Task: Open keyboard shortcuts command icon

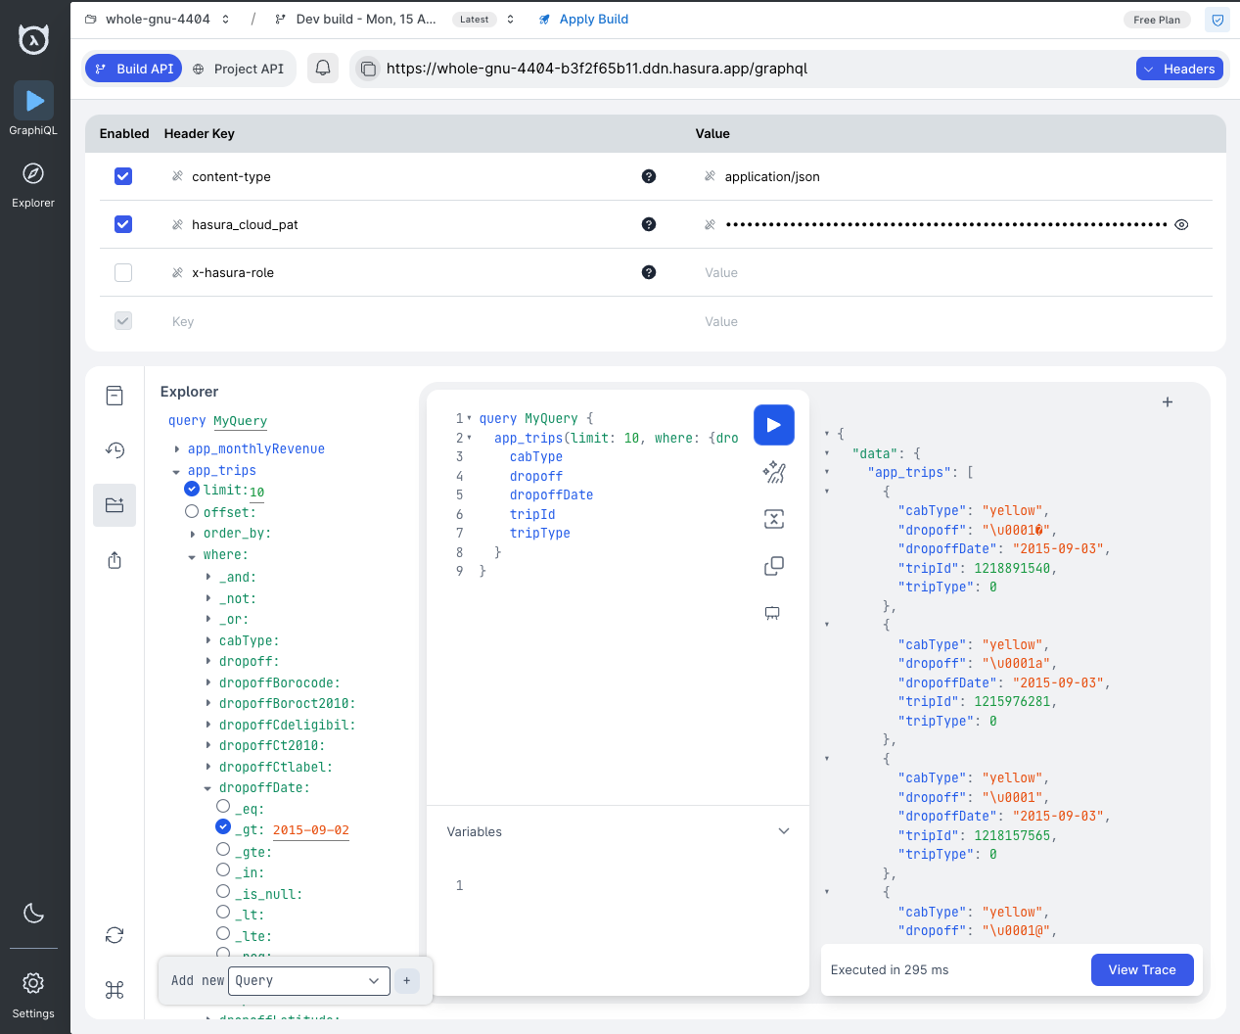Action: (x=115, y=990)
